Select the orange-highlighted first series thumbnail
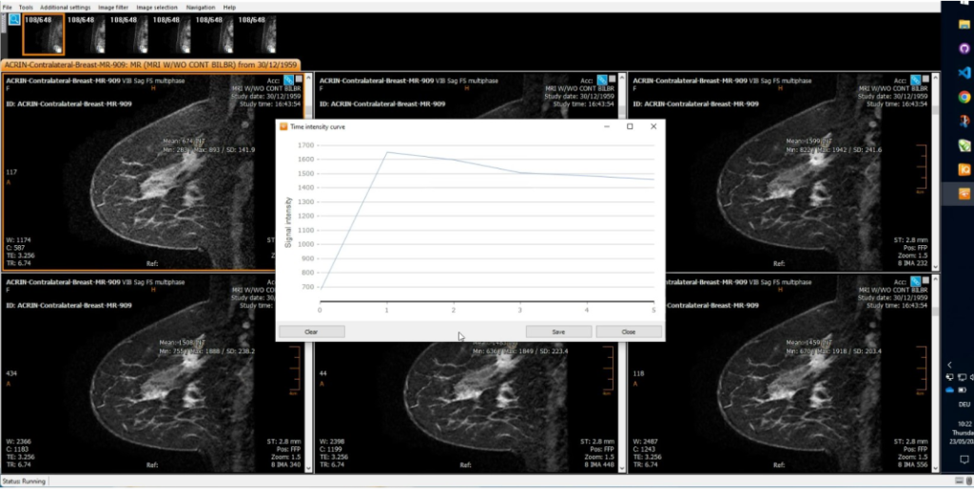The image size is (974, 492). pyautogui.click(x=43, y=35)
